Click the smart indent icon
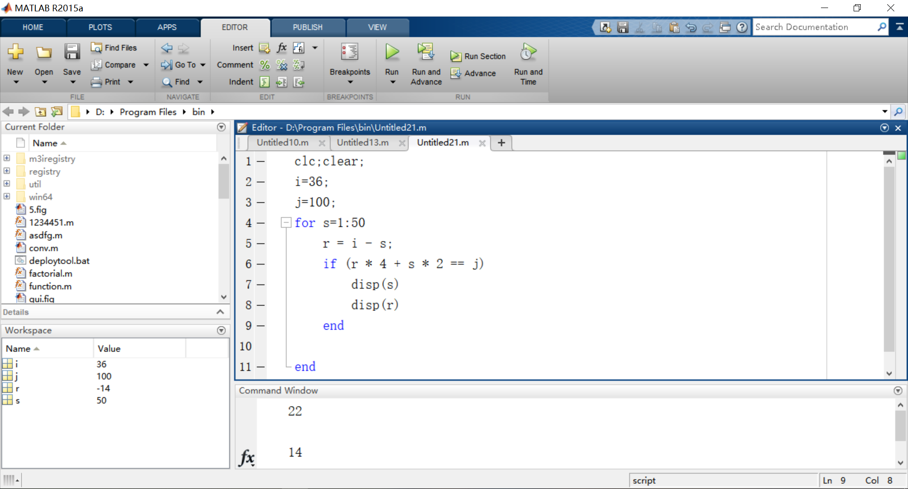This screenshot has height=489, width=908. 265,82
